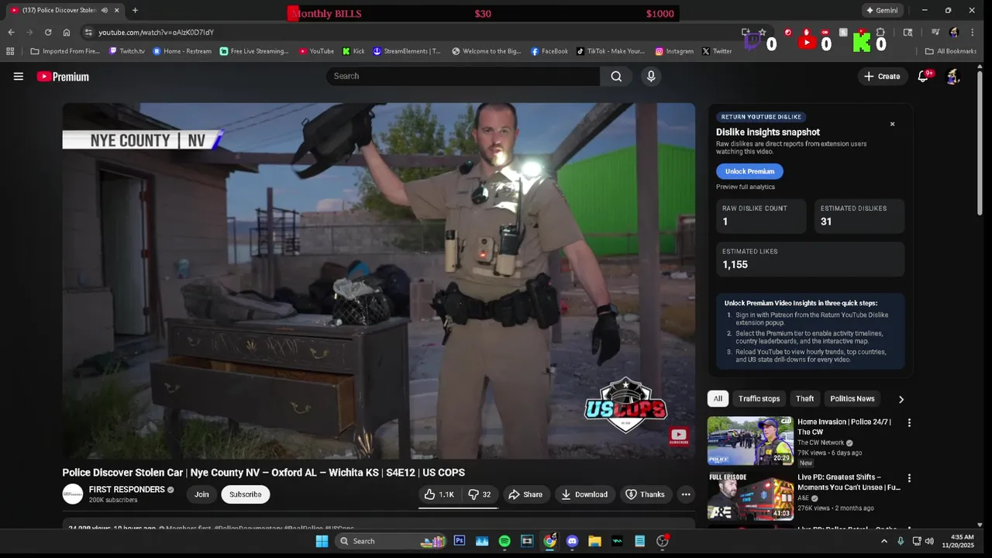Image resolution: width=992 pixels, height=558 pixels.
Task: Open Spotify from taskbar
Action: tap(505, 541)
